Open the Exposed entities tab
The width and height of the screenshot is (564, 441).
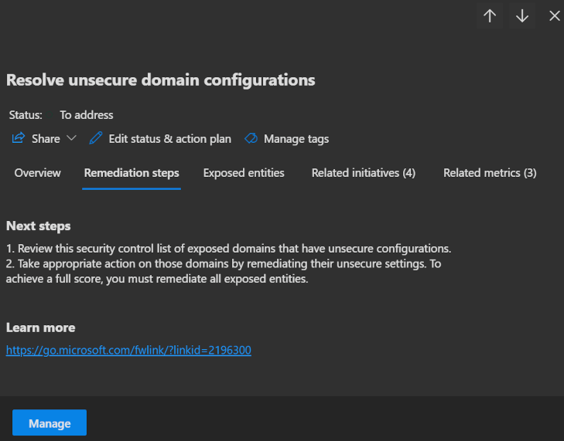tap(244, 173)
